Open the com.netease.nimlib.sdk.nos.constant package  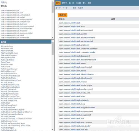tap(76, 122)
